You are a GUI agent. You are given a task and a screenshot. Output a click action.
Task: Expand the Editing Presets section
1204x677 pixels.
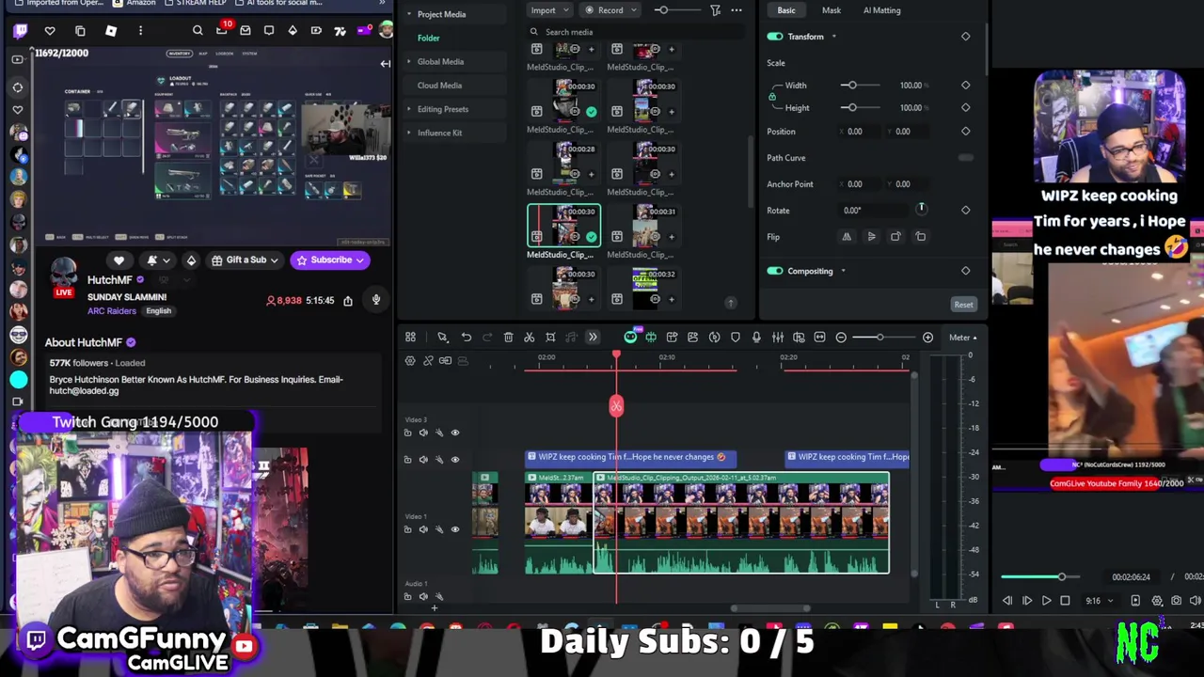(x=408, y=109)
